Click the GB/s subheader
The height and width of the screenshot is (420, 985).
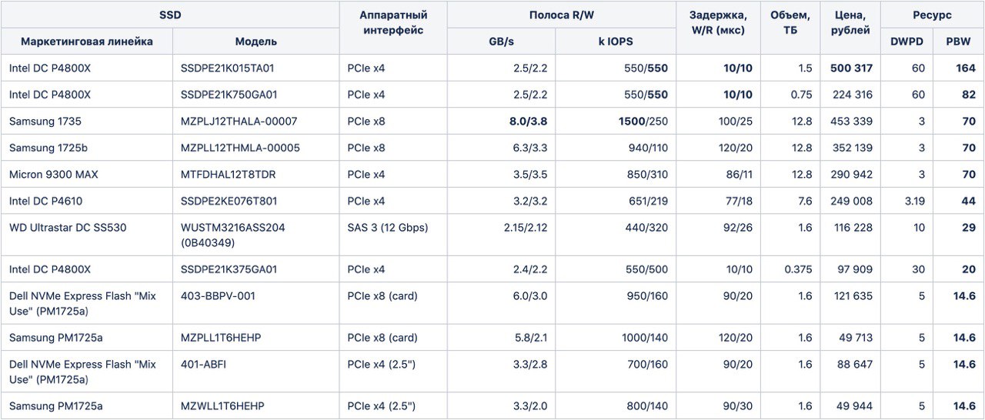501,42
